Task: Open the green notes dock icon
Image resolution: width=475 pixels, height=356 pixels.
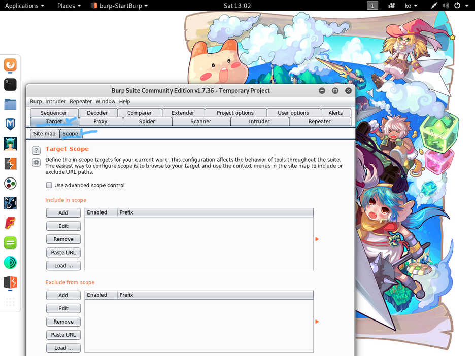Action: point(10,243)
